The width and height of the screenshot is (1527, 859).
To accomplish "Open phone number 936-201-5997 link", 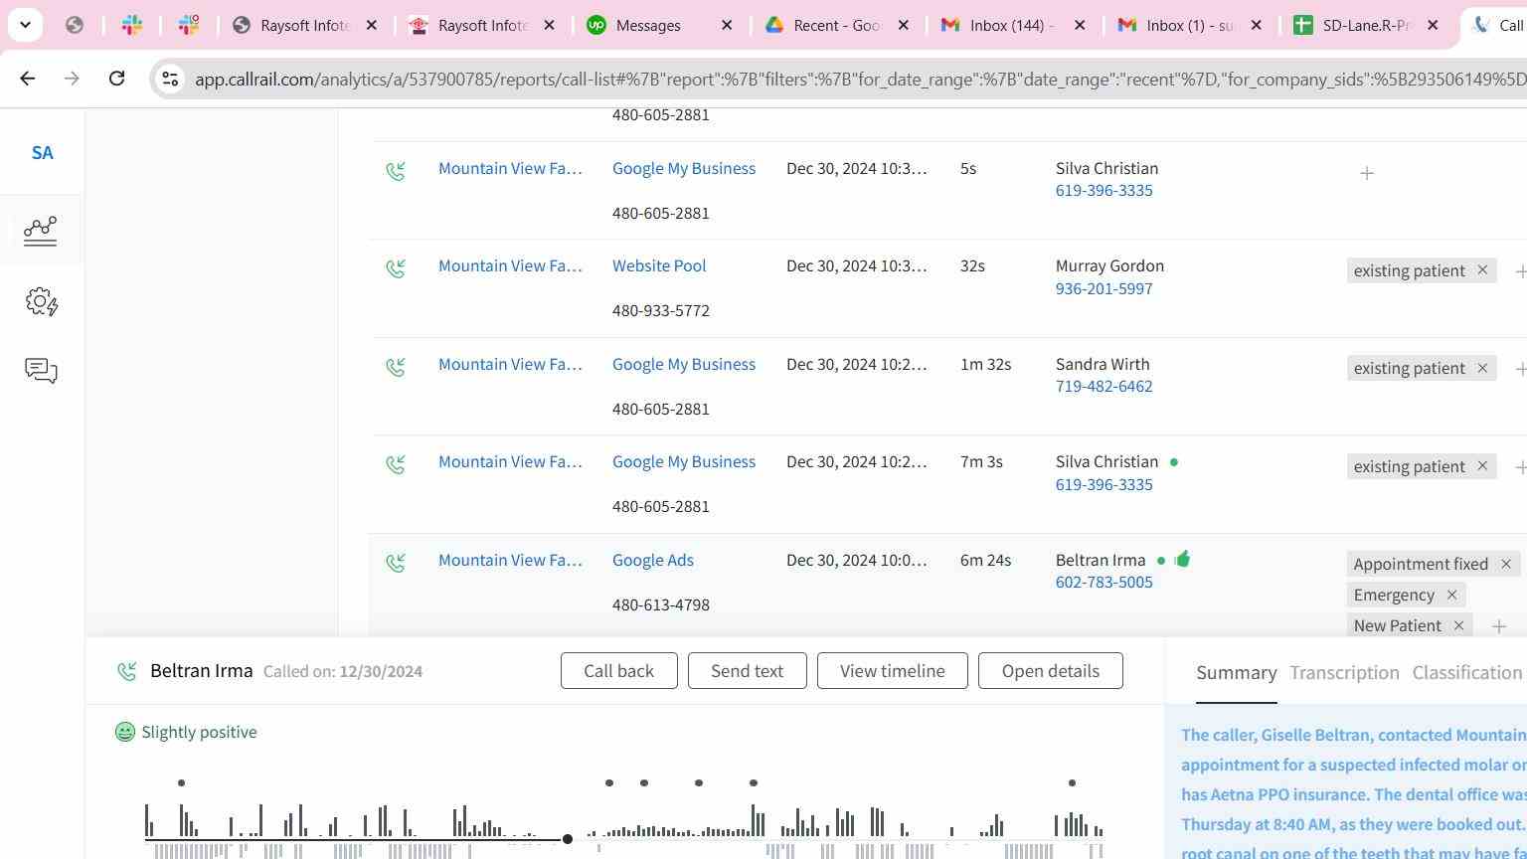I will tap(1103, 289).
